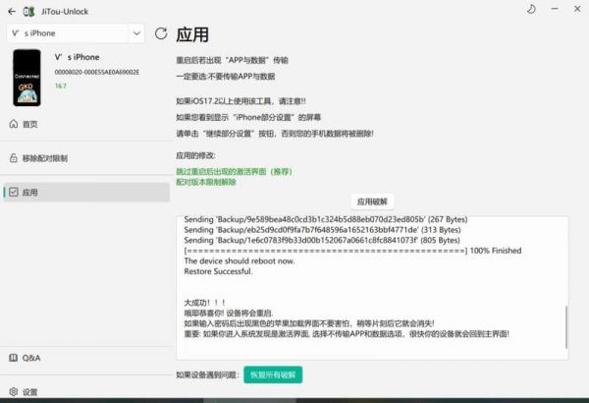Click the 配对版本限制解除 green text

coord(206,182)
